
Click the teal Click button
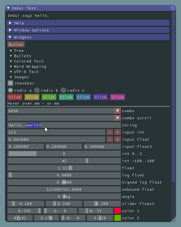click(x=66, y=97)
